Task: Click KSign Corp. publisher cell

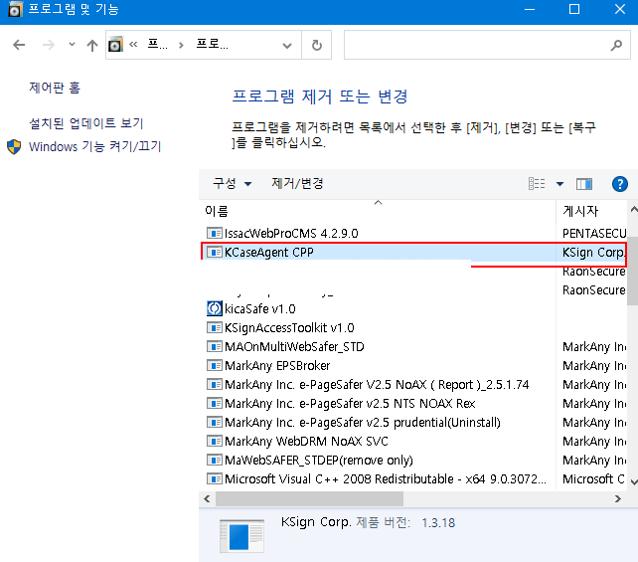Action: point(593,253)
